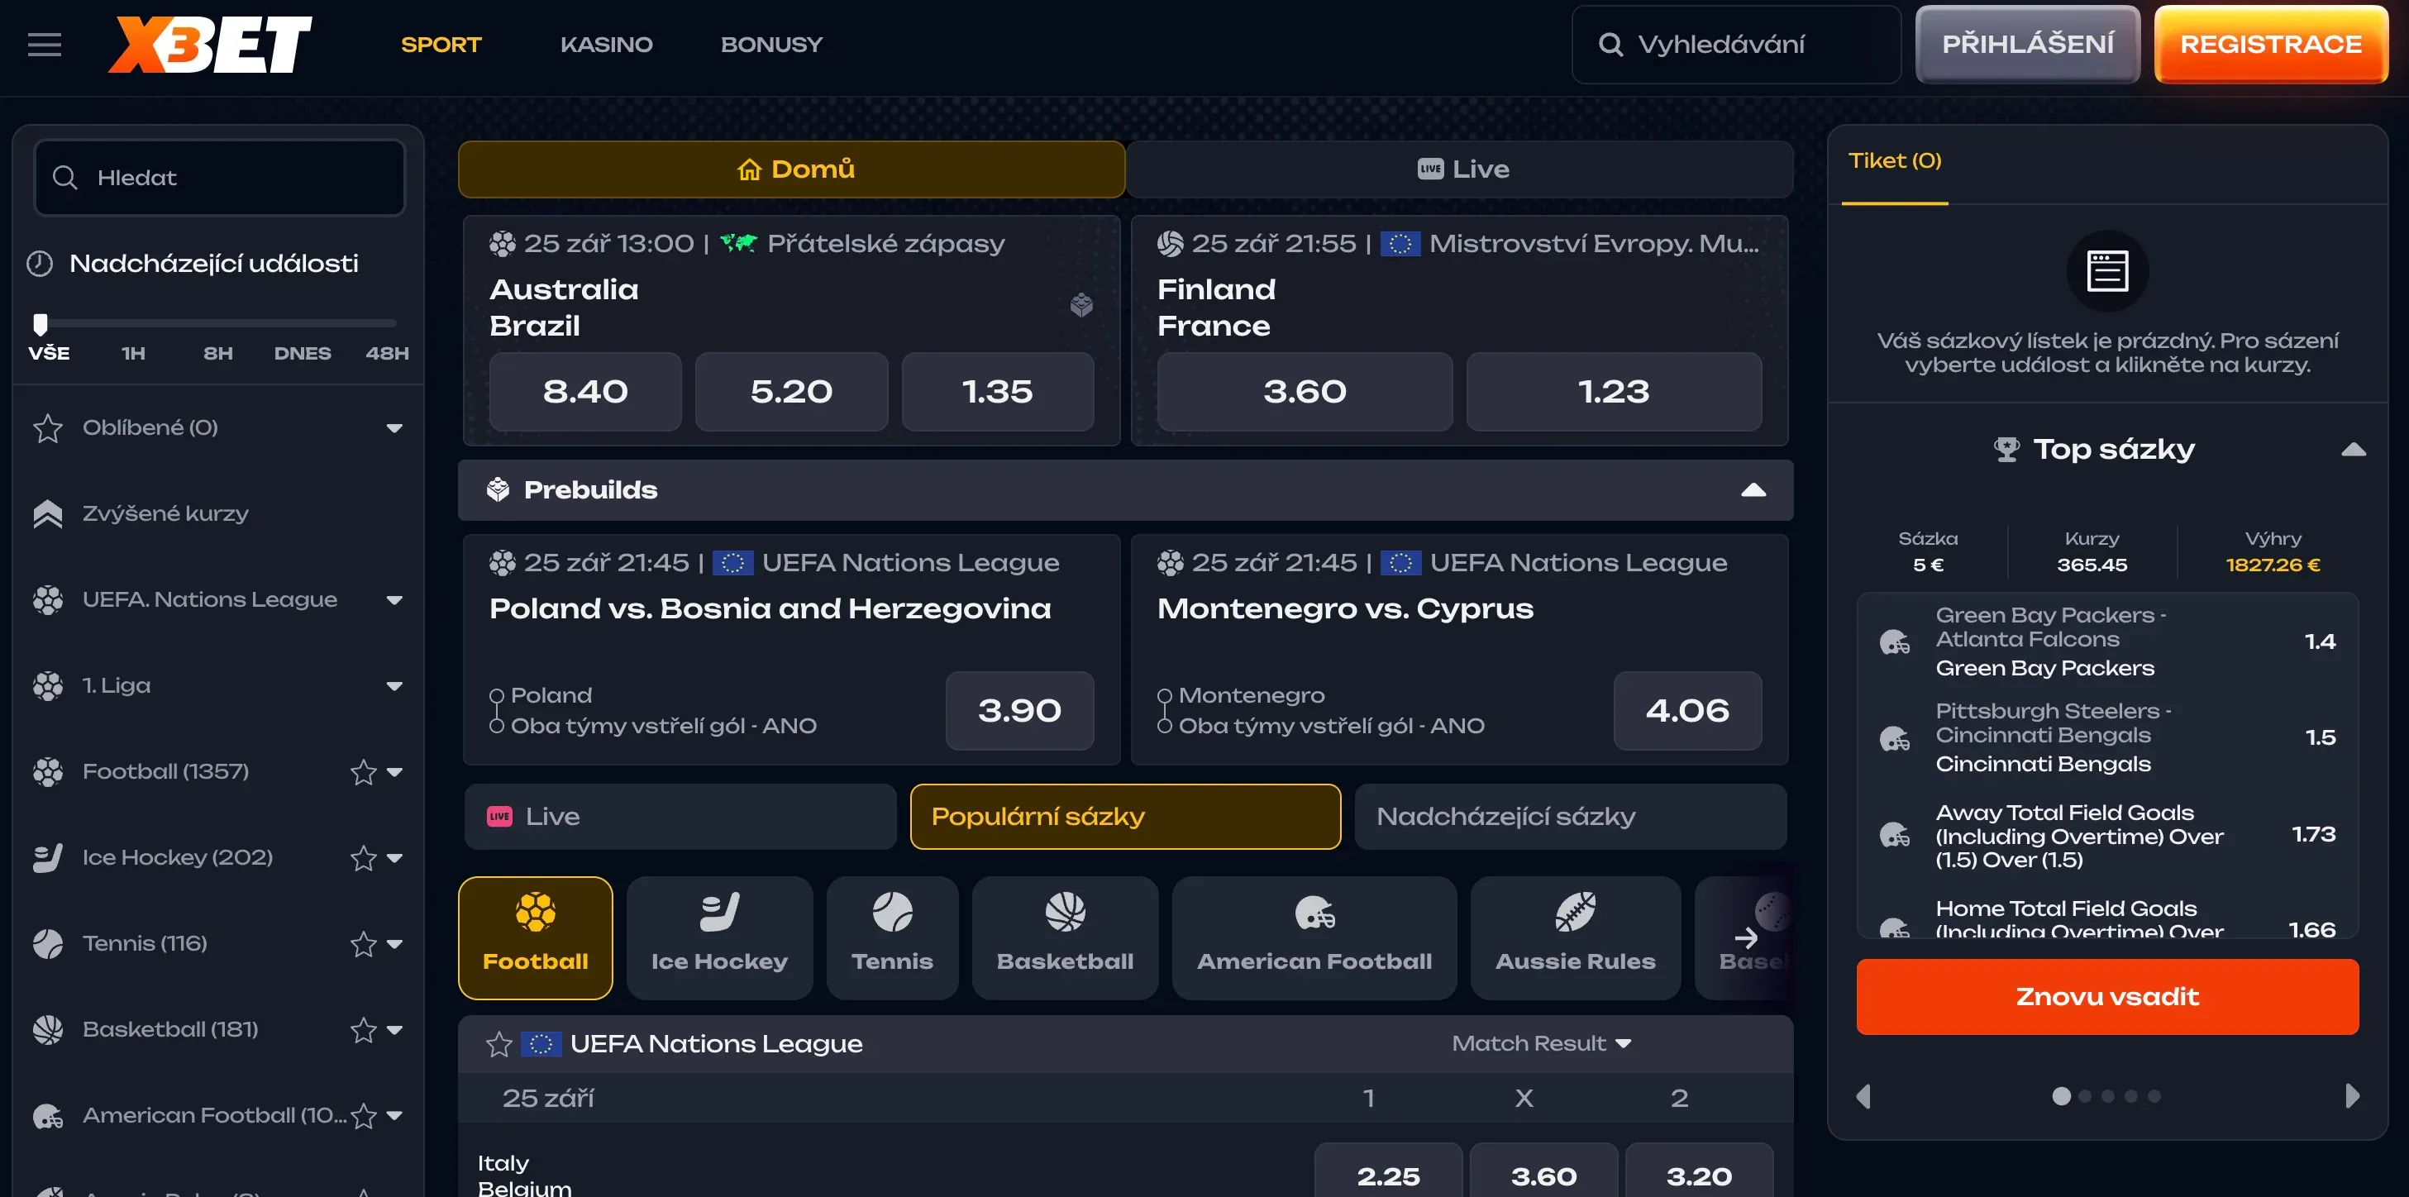Select the American Football sport tile
The width and height of the screenshot is (2409, 1197).
[x=1314, y=938]
